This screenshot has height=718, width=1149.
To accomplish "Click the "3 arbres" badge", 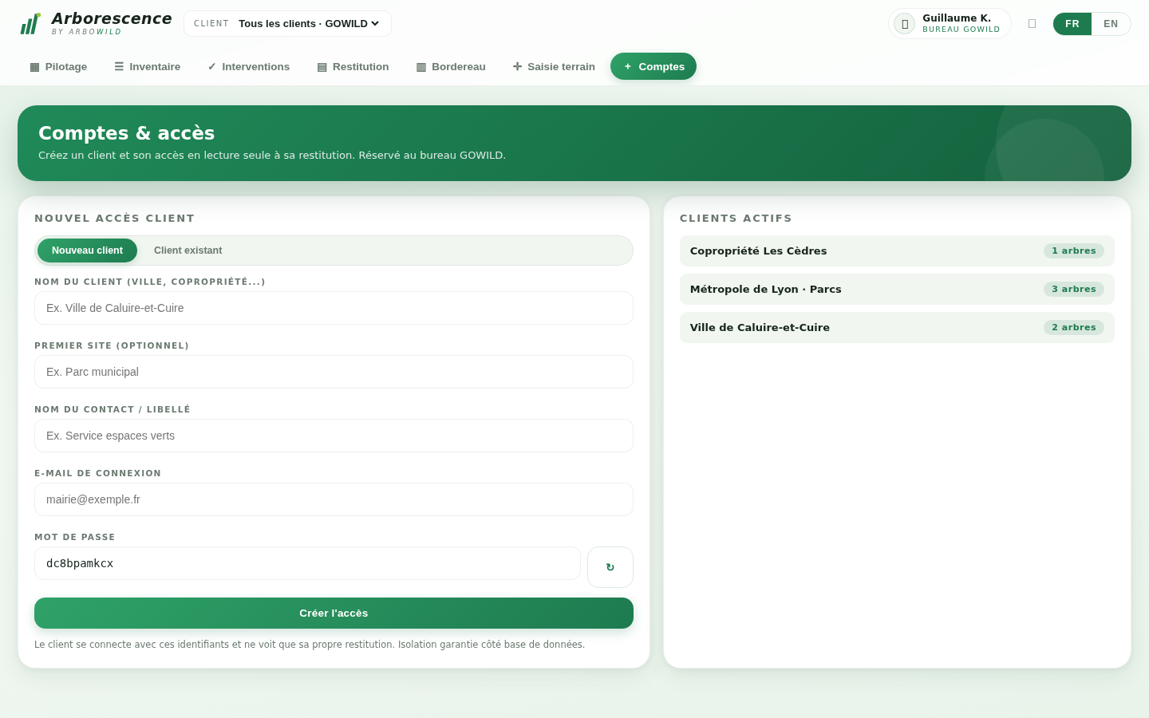I will 1074,289.
